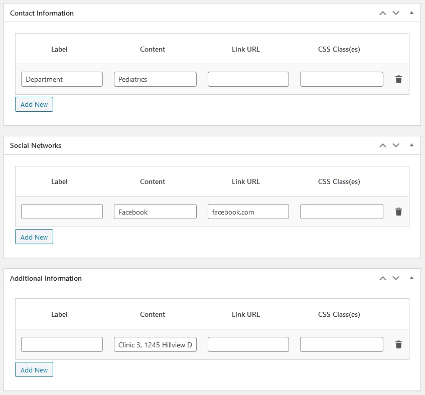Image resolution: width=425 pixels, height=395 pixels.
Task: Collapse the Additional Information panel
Action: click(x=412, y=278)
